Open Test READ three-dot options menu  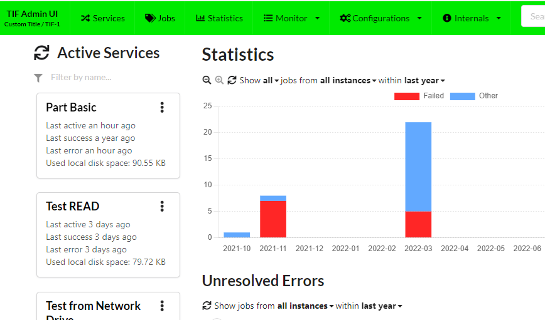tap(162, 206)
